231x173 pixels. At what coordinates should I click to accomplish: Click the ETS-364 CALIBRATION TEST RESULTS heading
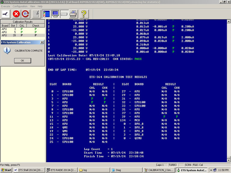point(118,77)
